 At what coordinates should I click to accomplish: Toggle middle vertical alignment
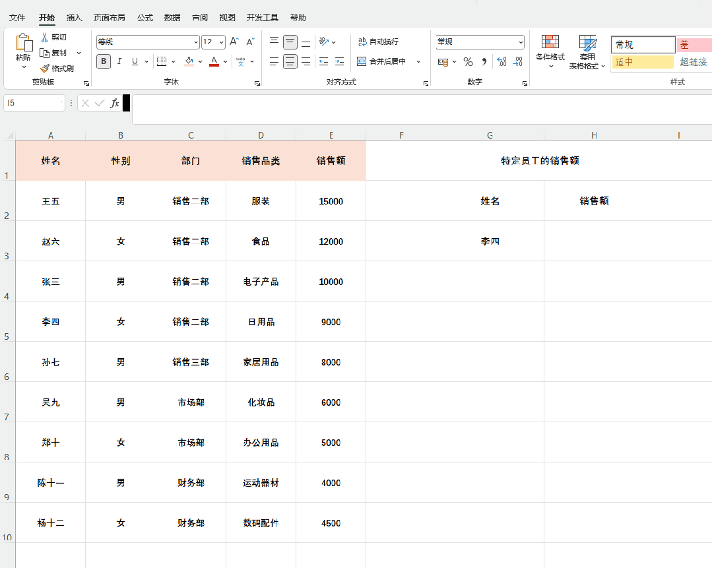pyautogui.click(x=290, y=42)
